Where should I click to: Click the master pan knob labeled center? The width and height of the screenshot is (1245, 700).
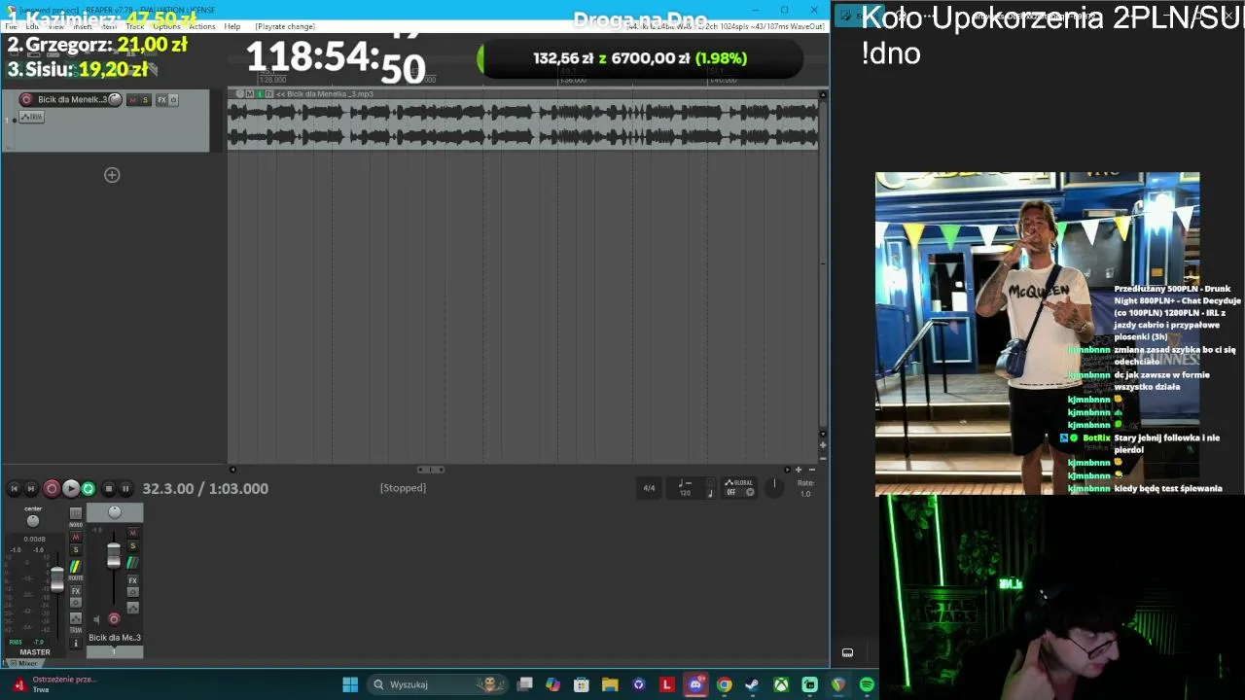coord(33,521)
